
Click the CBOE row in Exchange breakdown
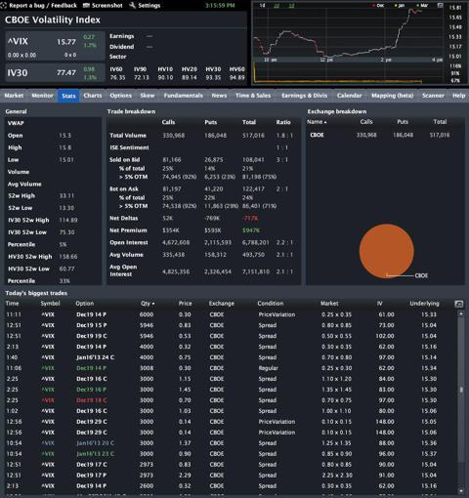pyautogui.click(x=385, y=135)
